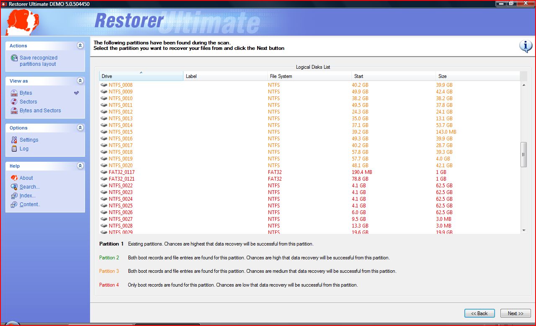Collapse the Actions panel
Screen dimensions: 536x326
(80, 46)
